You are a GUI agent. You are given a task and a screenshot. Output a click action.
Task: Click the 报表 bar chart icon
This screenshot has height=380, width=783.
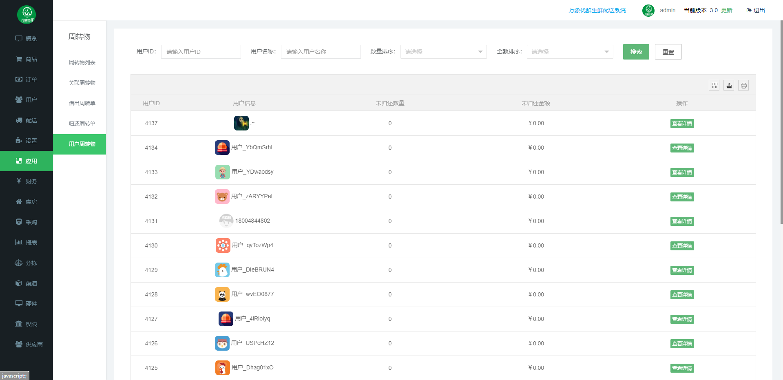[x=19, y=242]
